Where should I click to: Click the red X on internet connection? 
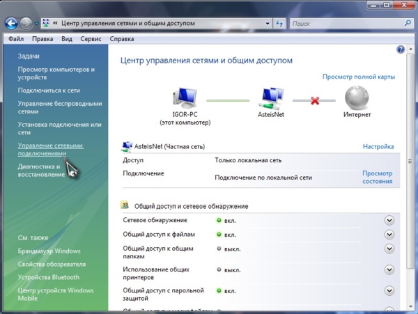pyautogui.click(x=315, y=101)
